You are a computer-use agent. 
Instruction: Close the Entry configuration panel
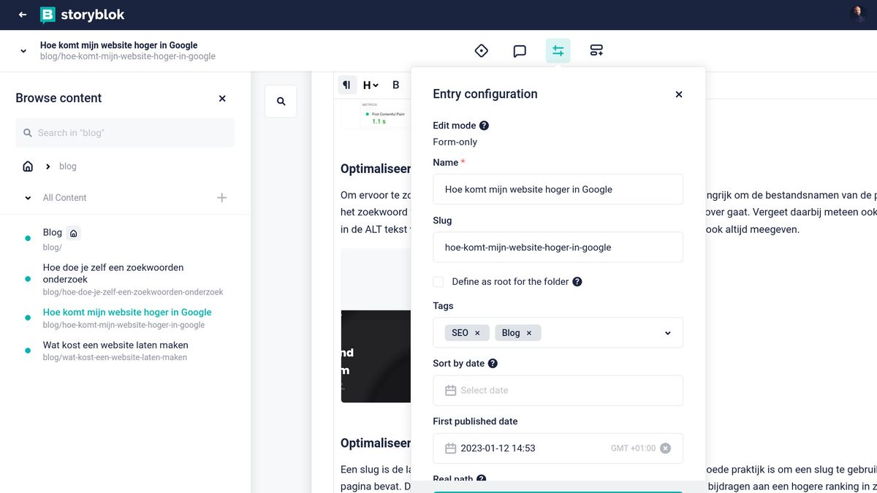[679, 94]
